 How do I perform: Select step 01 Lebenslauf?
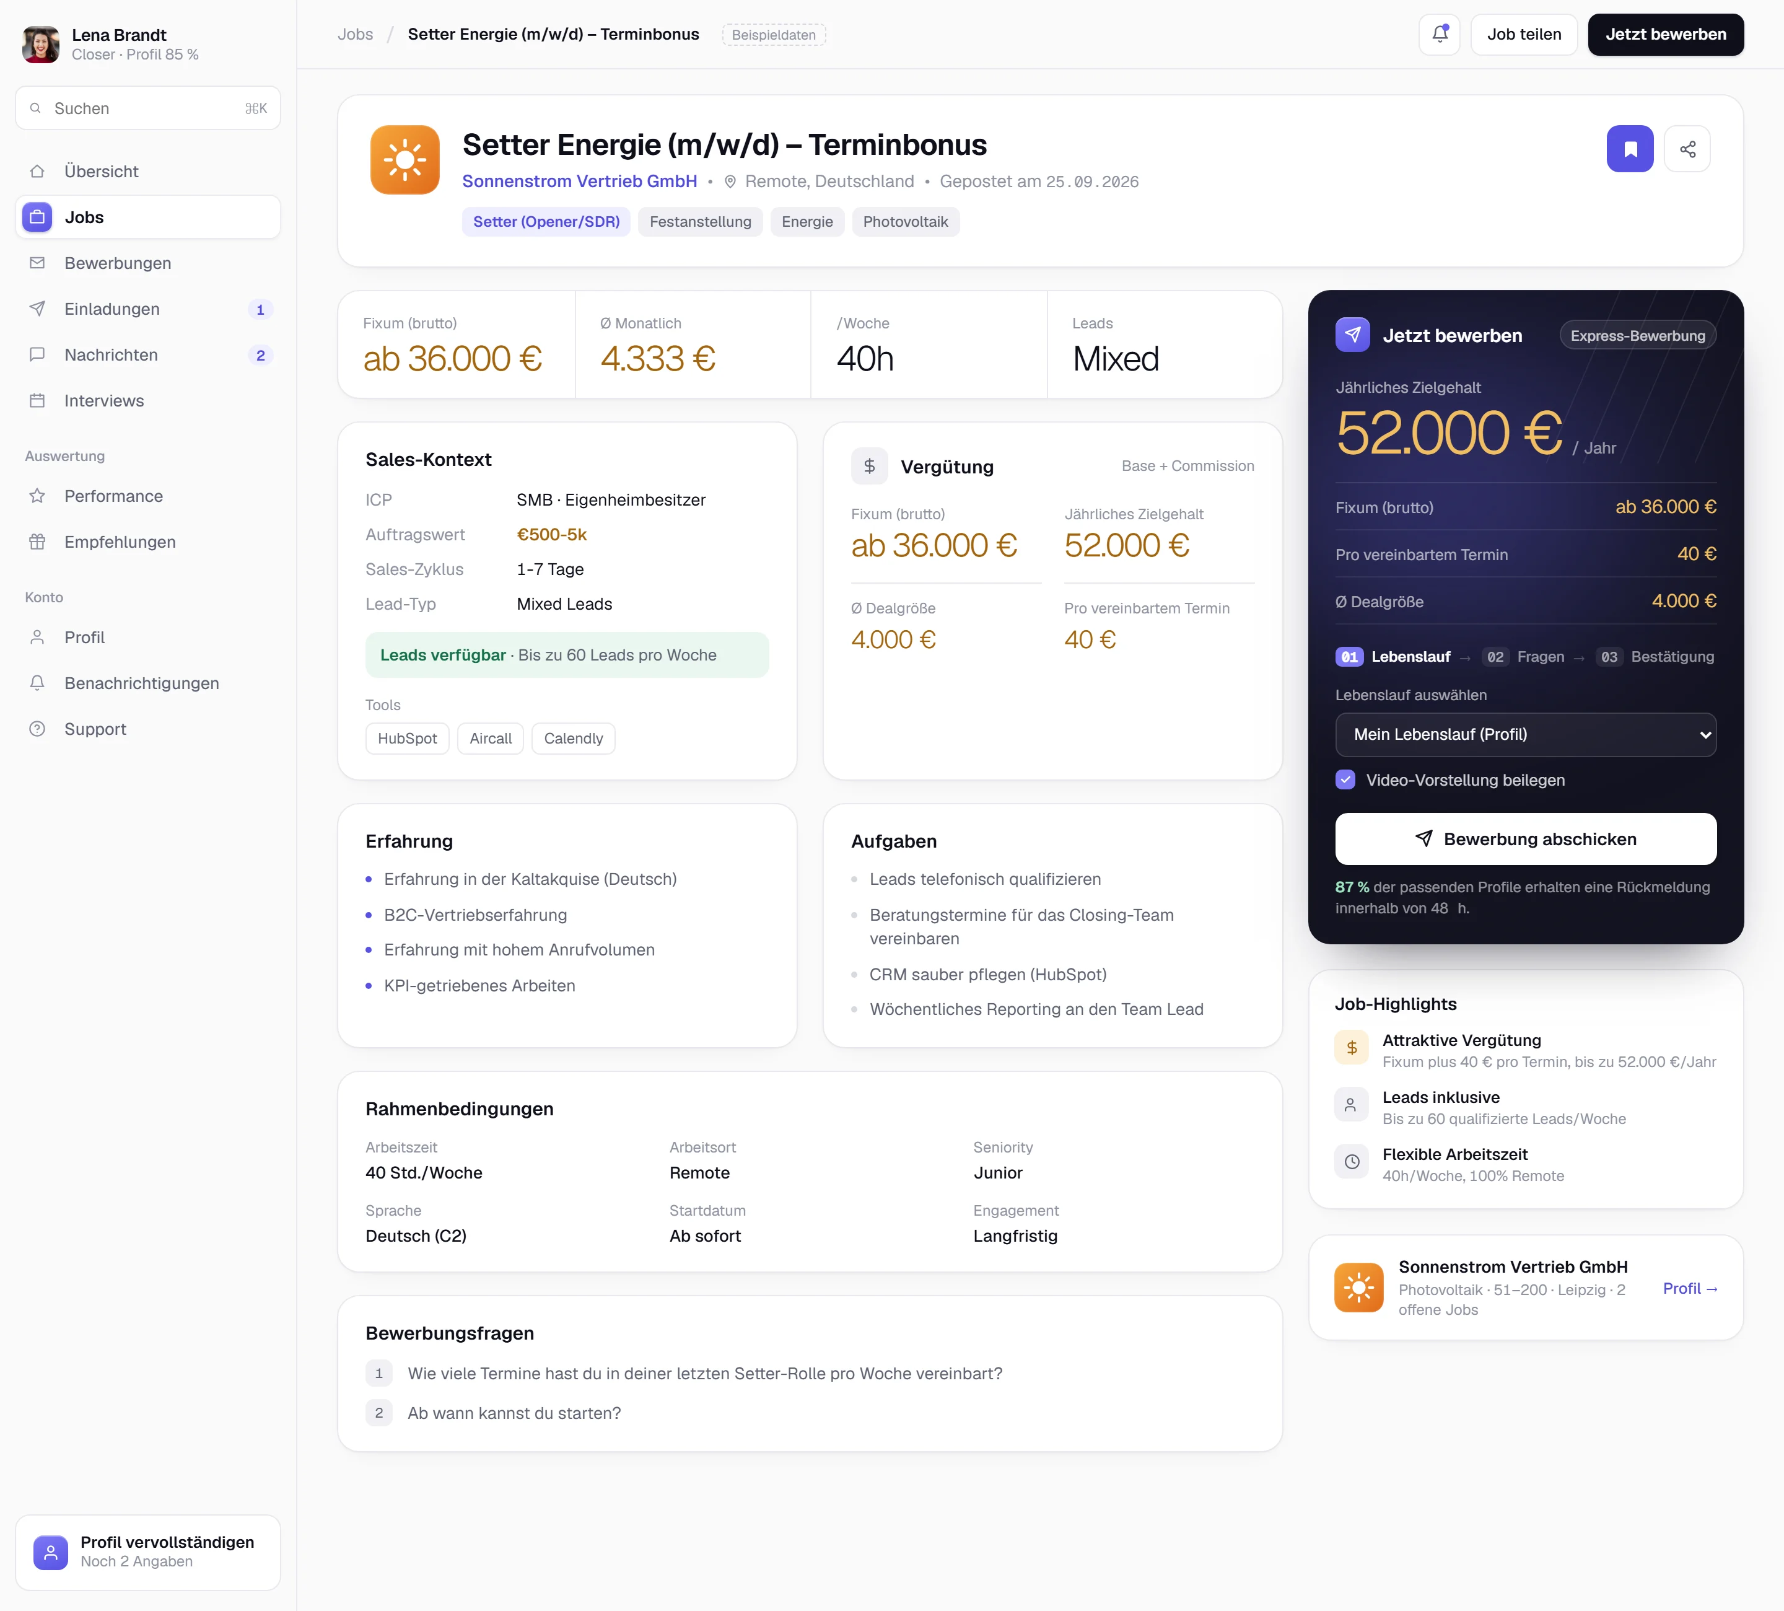coord(1393,657)
